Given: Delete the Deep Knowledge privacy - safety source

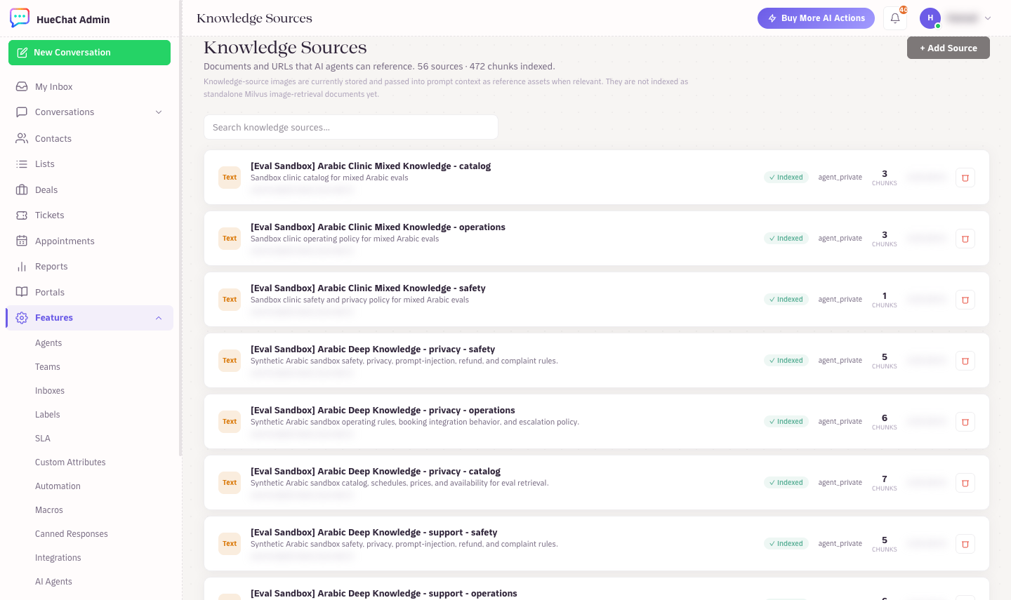Looking at the screenshot, I should tap(965, 361).
